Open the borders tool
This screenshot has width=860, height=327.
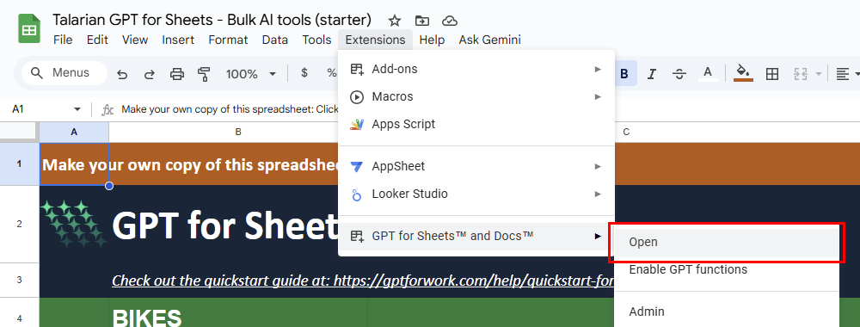pyautogui.click(x=771, y=73)
